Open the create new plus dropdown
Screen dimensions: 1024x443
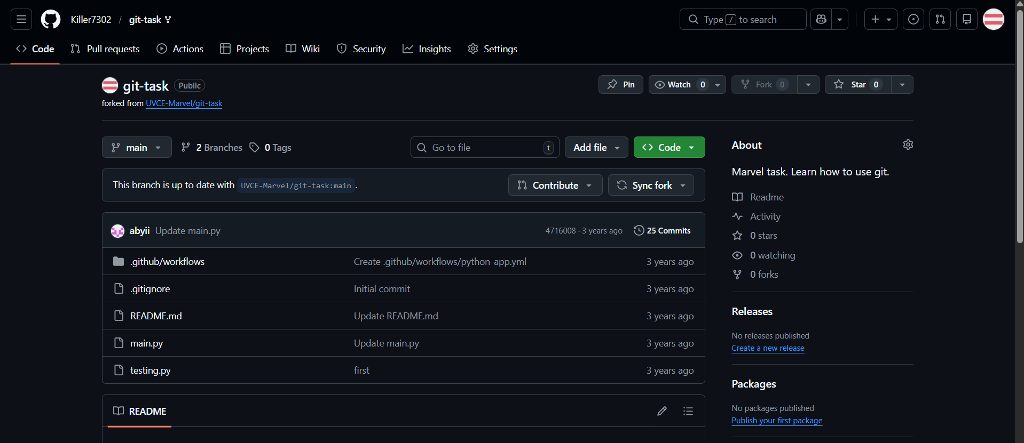point(880,19)
